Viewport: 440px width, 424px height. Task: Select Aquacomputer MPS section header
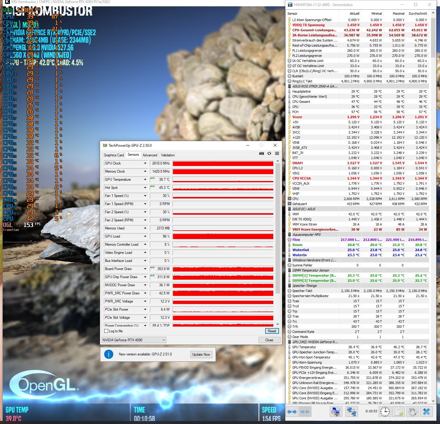358,235
